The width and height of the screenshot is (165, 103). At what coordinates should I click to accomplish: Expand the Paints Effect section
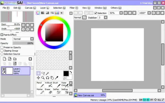[2, 35]
